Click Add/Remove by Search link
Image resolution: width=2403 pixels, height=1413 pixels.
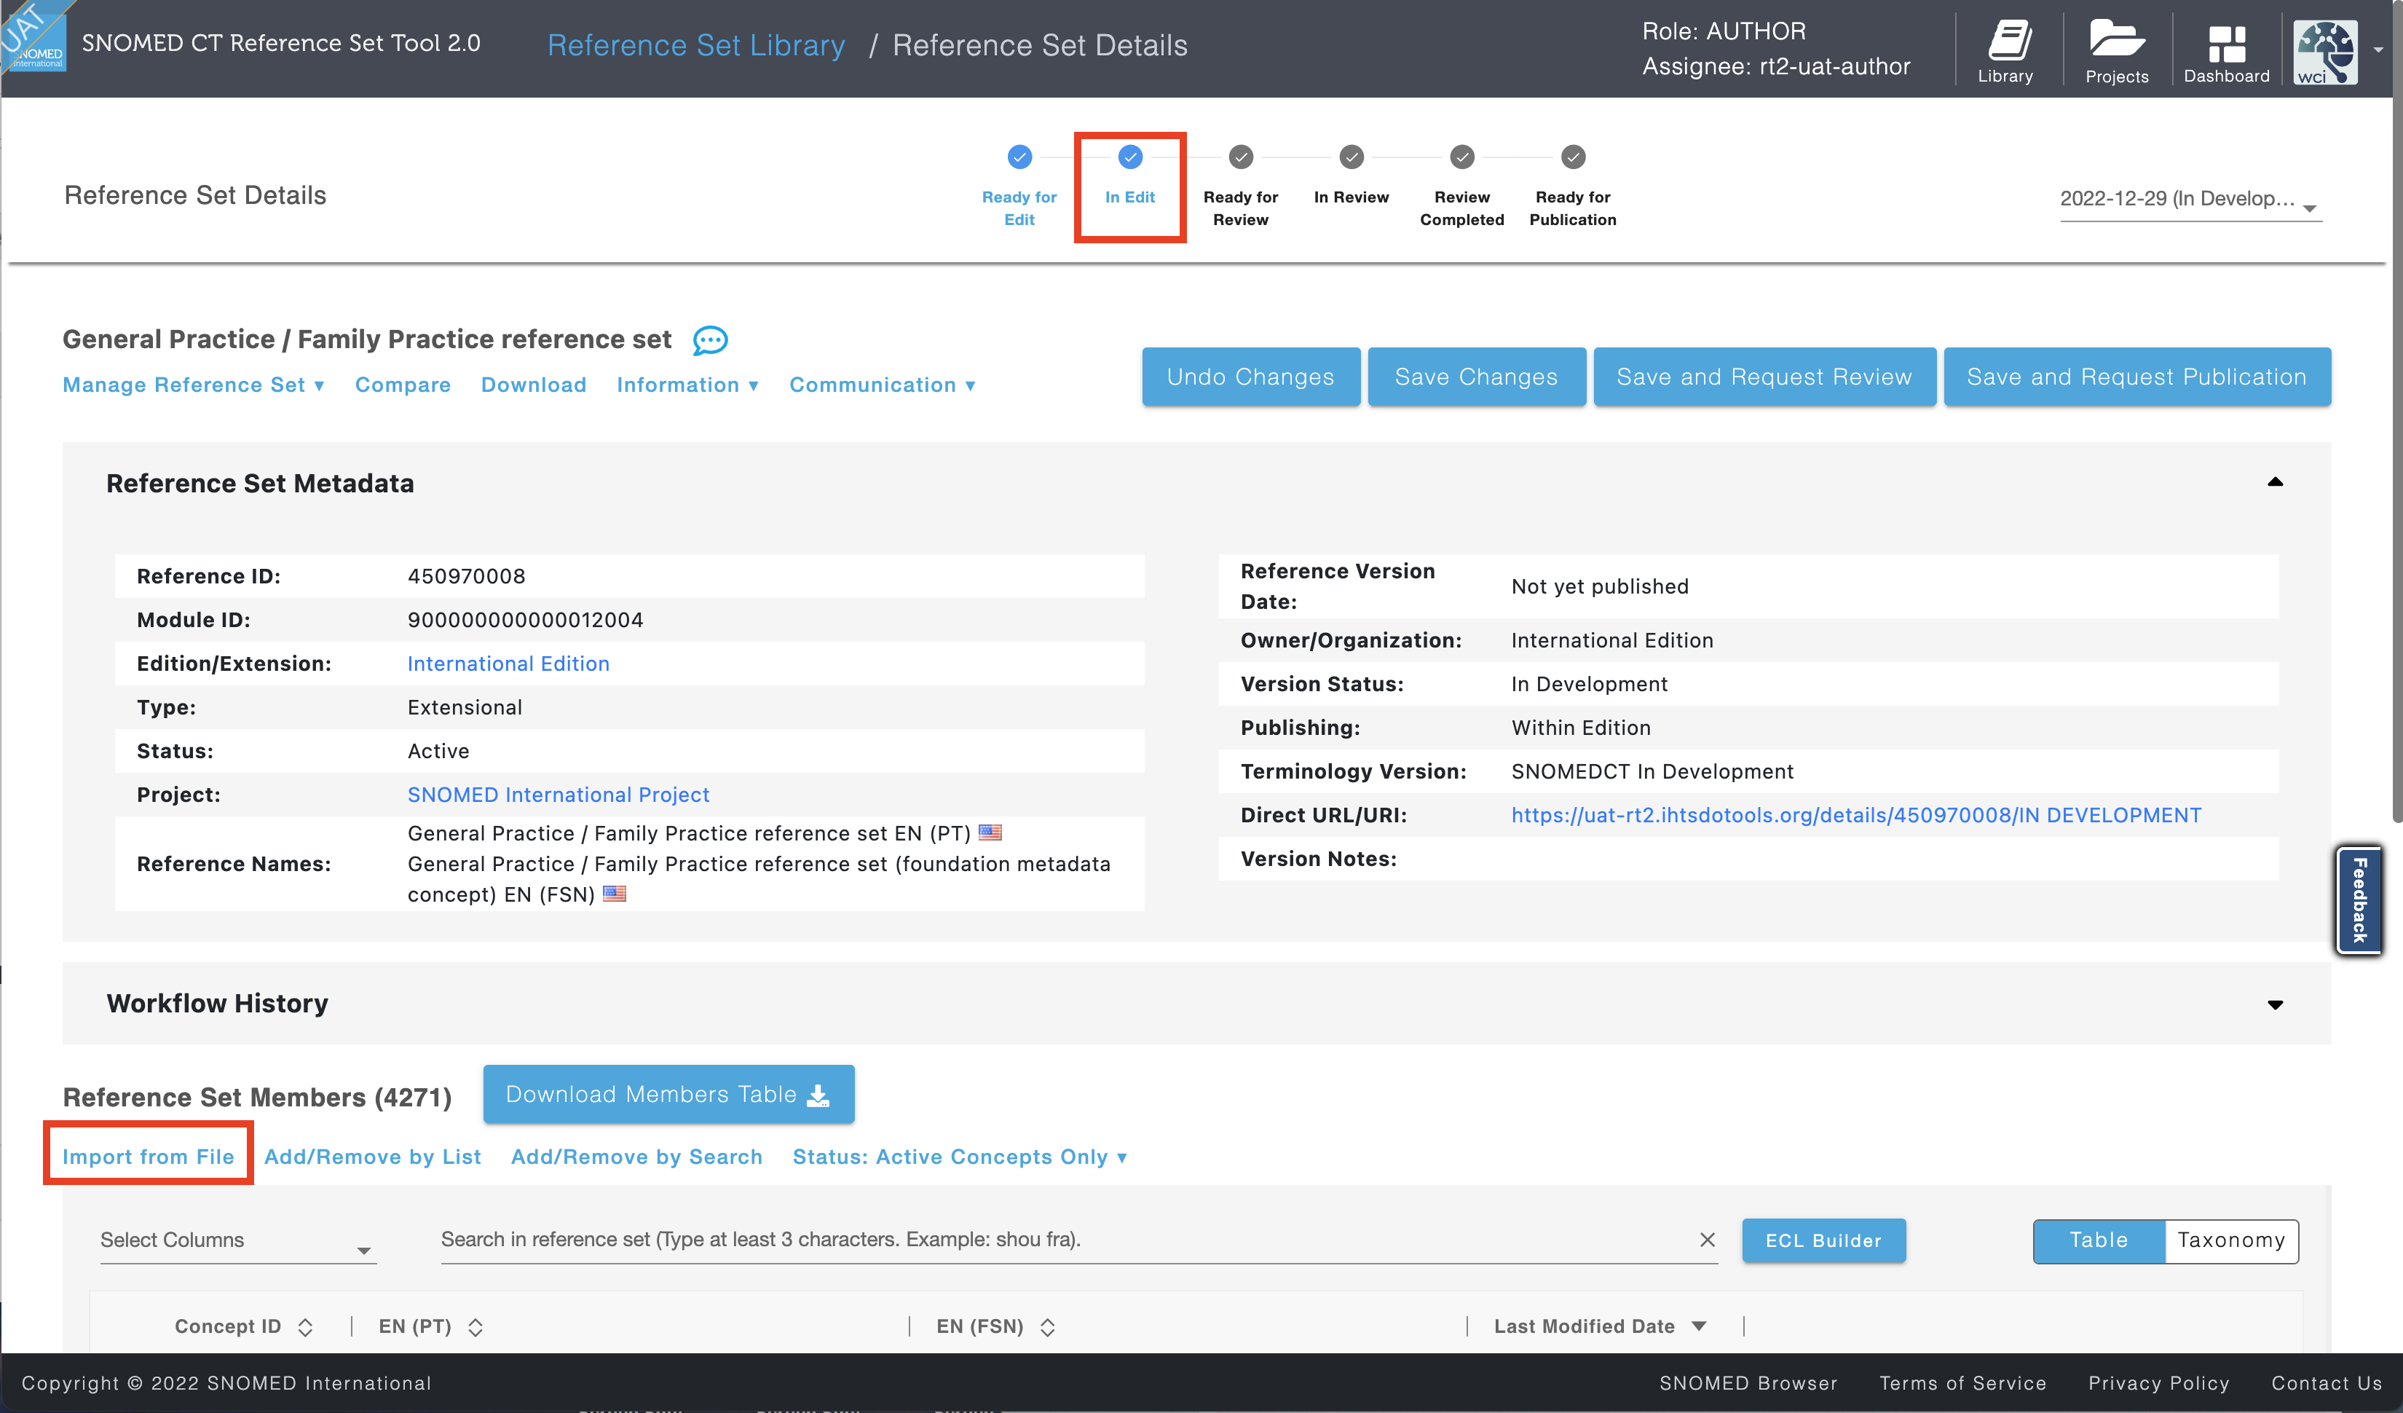tap(636, 1157)
